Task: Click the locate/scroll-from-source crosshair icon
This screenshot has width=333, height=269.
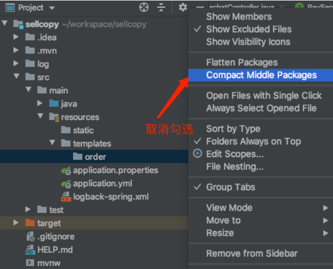Action: click(144, 7)
